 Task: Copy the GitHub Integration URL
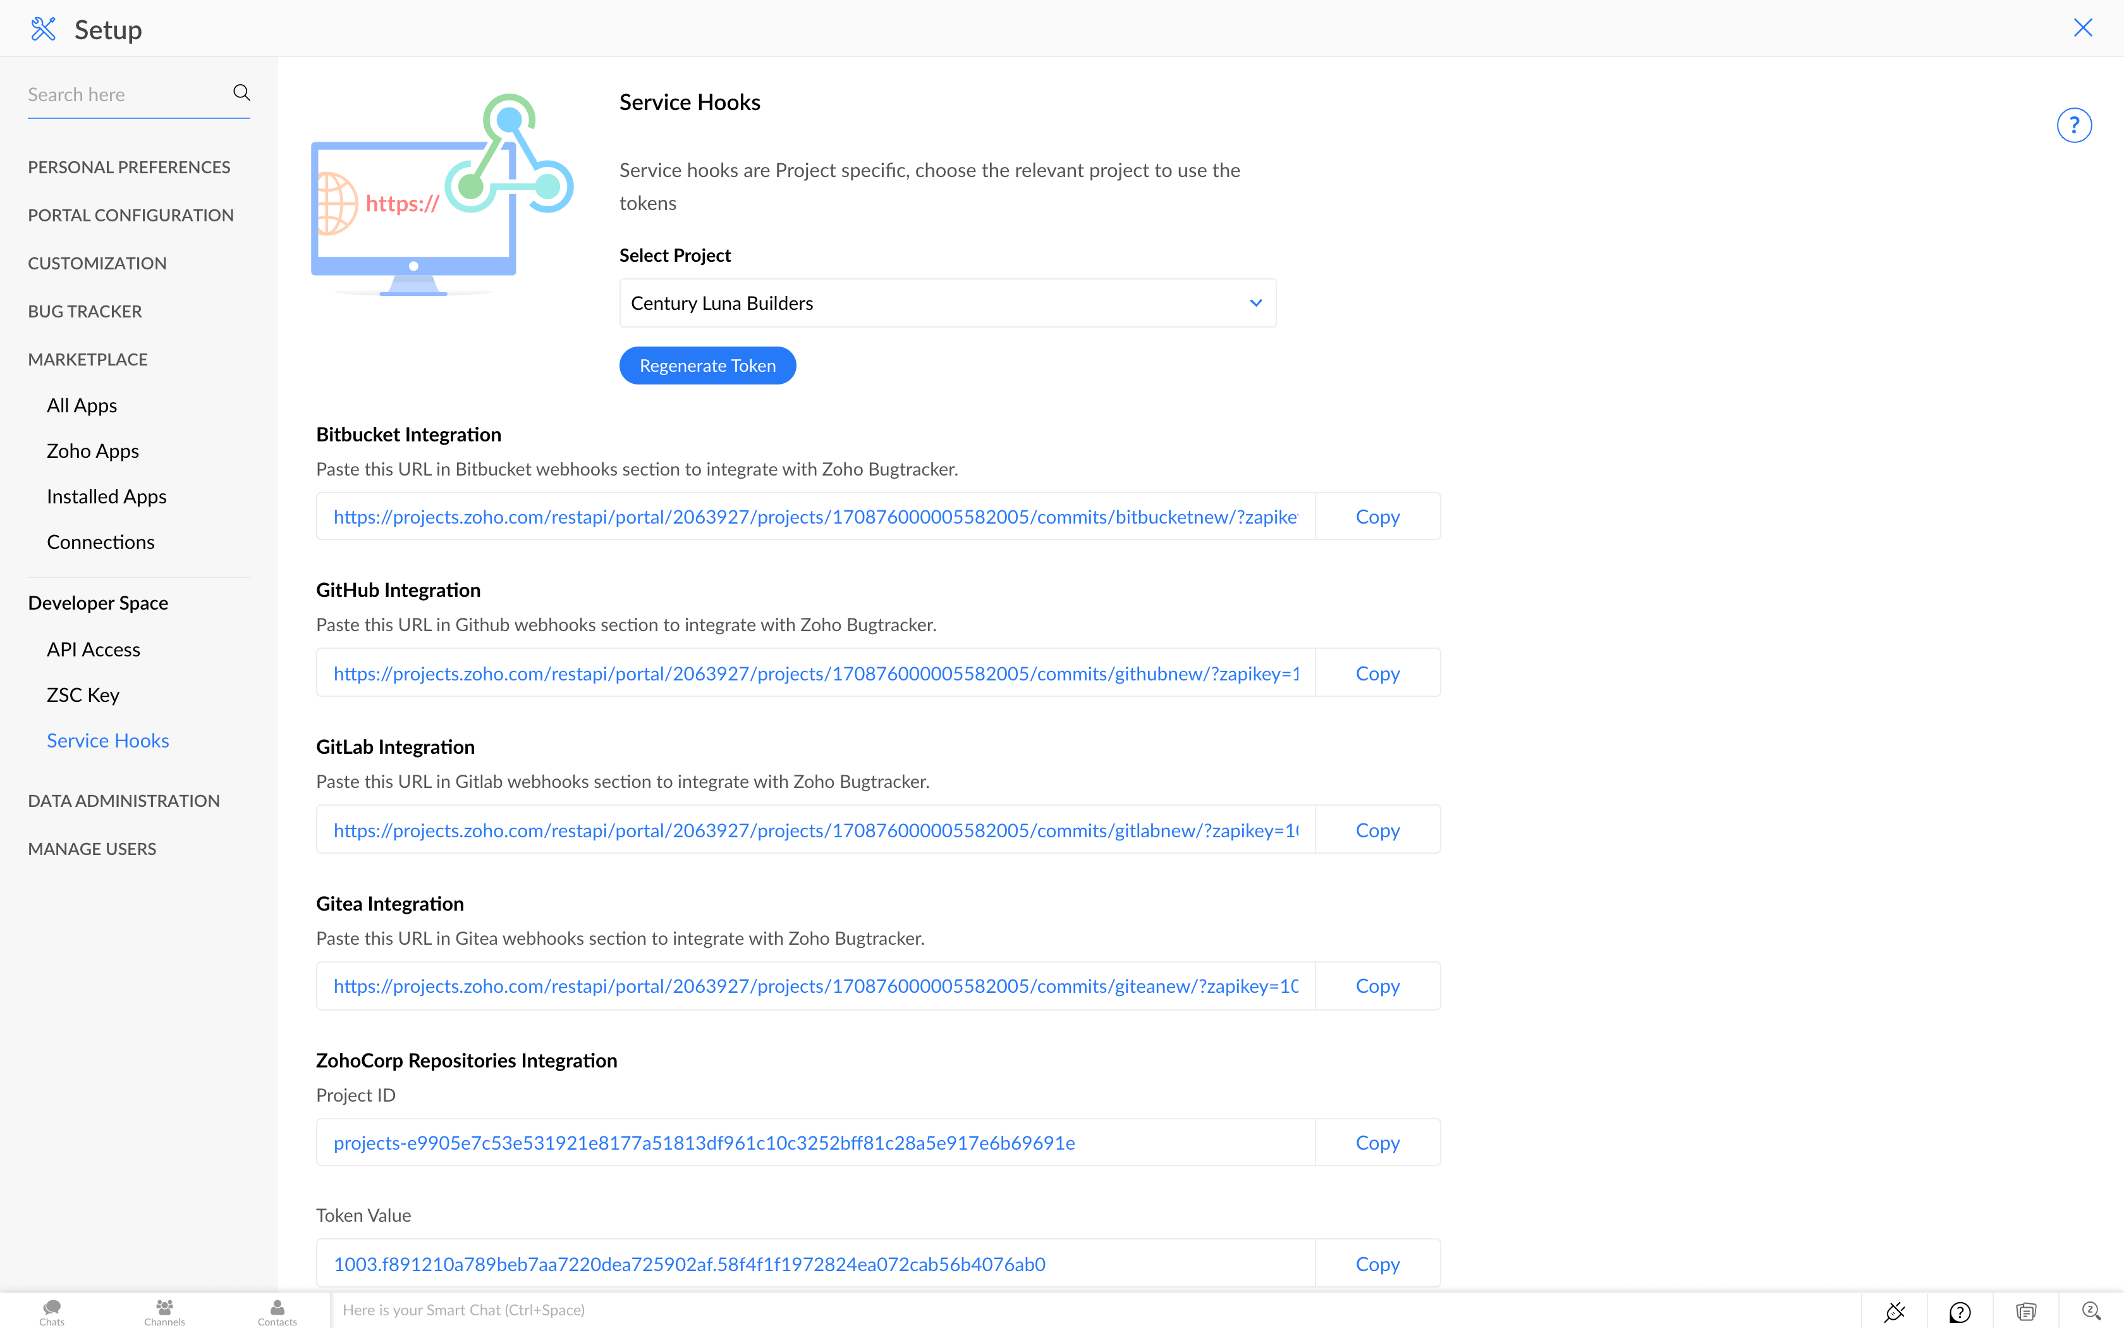click(x=1376, y=673)
